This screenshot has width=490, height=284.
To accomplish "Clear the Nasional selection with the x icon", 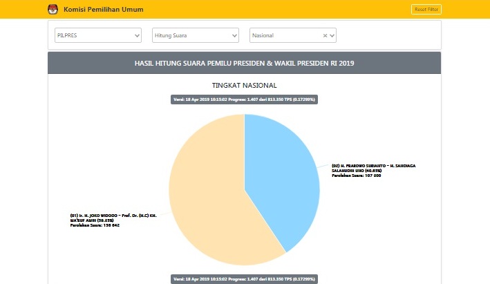I will click(x=325, y=35).
